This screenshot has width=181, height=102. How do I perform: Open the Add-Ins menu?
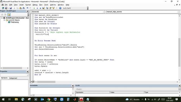click(x=53, y=5)
